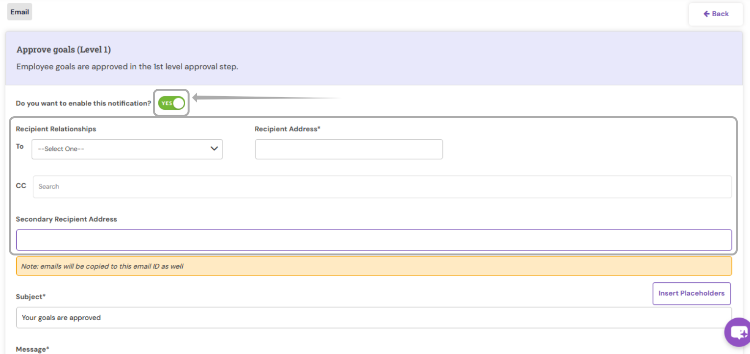Focus the Recipient Address input field
This screenshot has height=354, width=750.
349,149
